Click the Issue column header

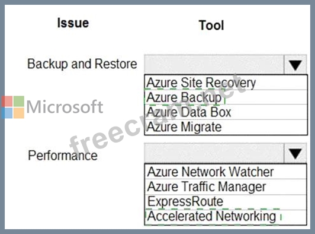tap(73, 23)
